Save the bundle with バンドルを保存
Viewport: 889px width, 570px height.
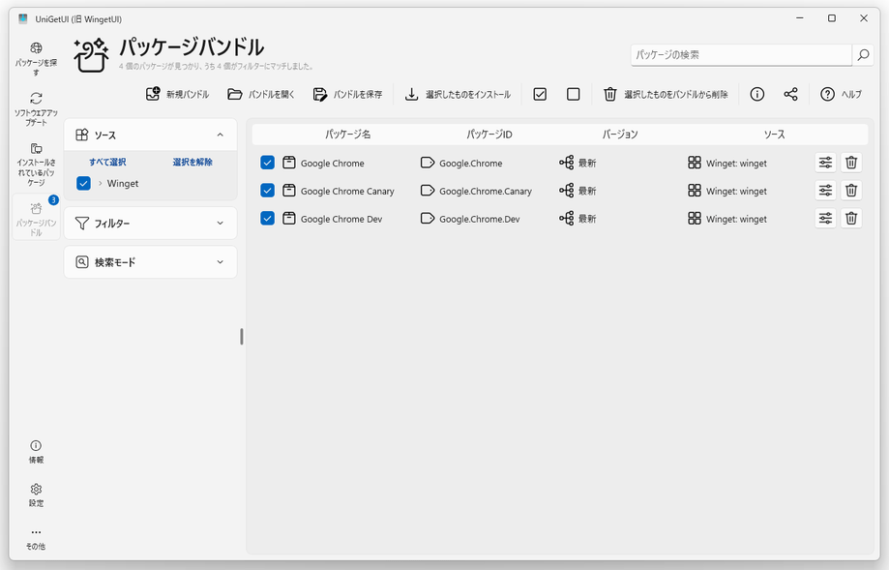tap(347, 94)
